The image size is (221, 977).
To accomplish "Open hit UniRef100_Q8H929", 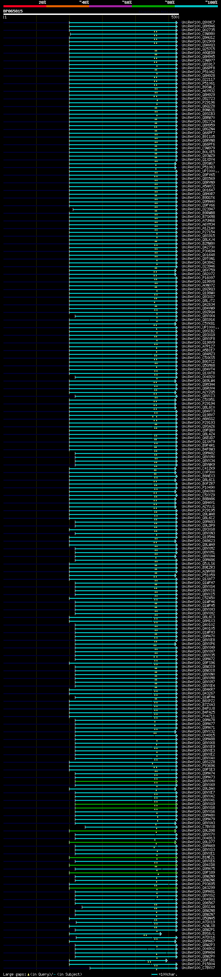I will [198, 95].
